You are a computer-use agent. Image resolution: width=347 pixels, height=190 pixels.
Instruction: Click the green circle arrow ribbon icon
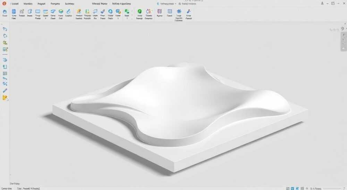pyautogui.click(x=139, y=11)
